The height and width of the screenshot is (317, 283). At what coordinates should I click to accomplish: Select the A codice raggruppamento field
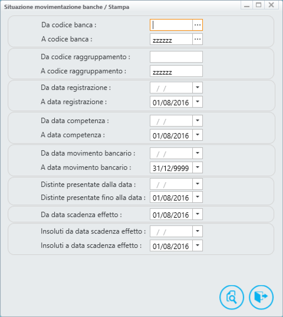(176, 71)
